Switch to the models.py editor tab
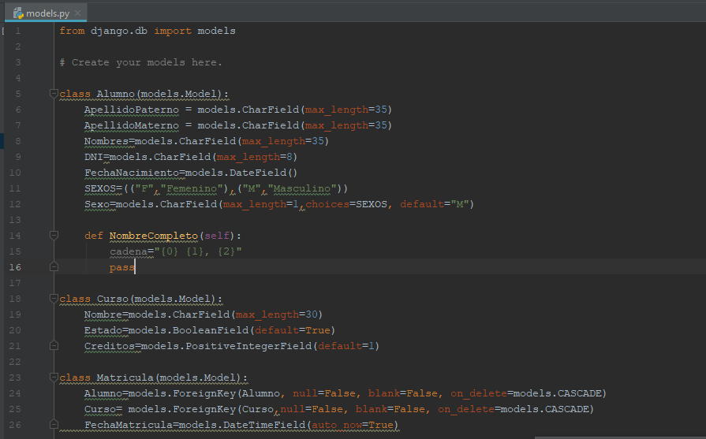 point(46,13)
